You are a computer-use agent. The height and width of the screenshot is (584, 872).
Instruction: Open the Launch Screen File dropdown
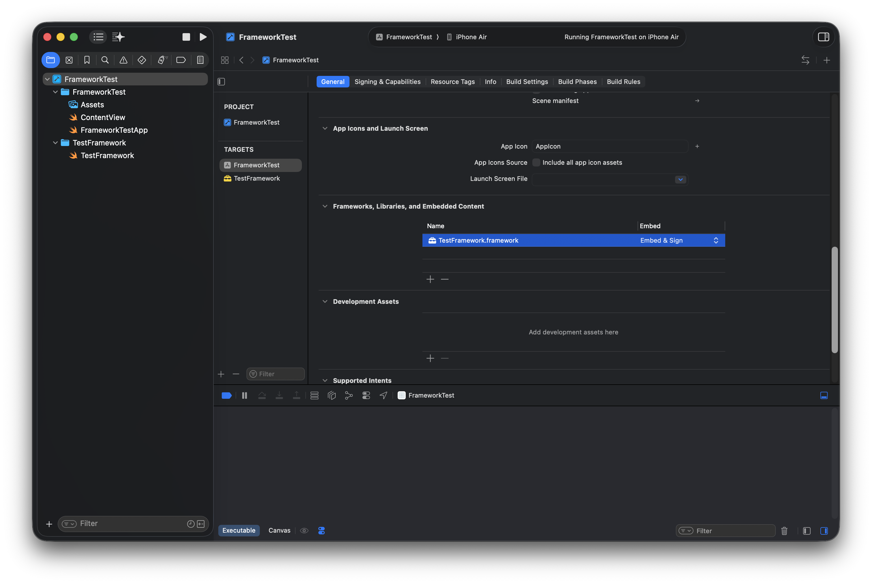680,179
